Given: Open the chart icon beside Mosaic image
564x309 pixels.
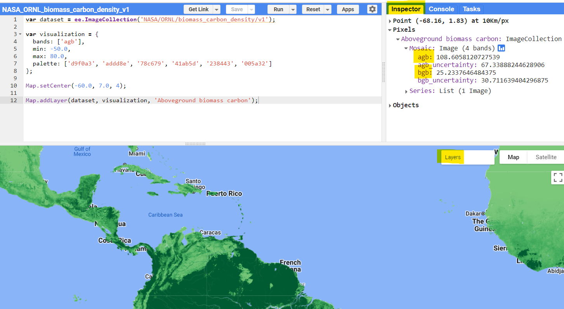Looking at the screenshot, I should point(501,48).
